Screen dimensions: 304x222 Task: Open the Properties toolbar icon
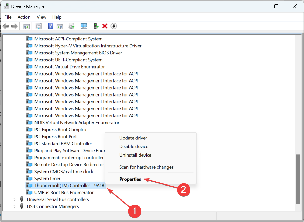(x=38, y=26)
